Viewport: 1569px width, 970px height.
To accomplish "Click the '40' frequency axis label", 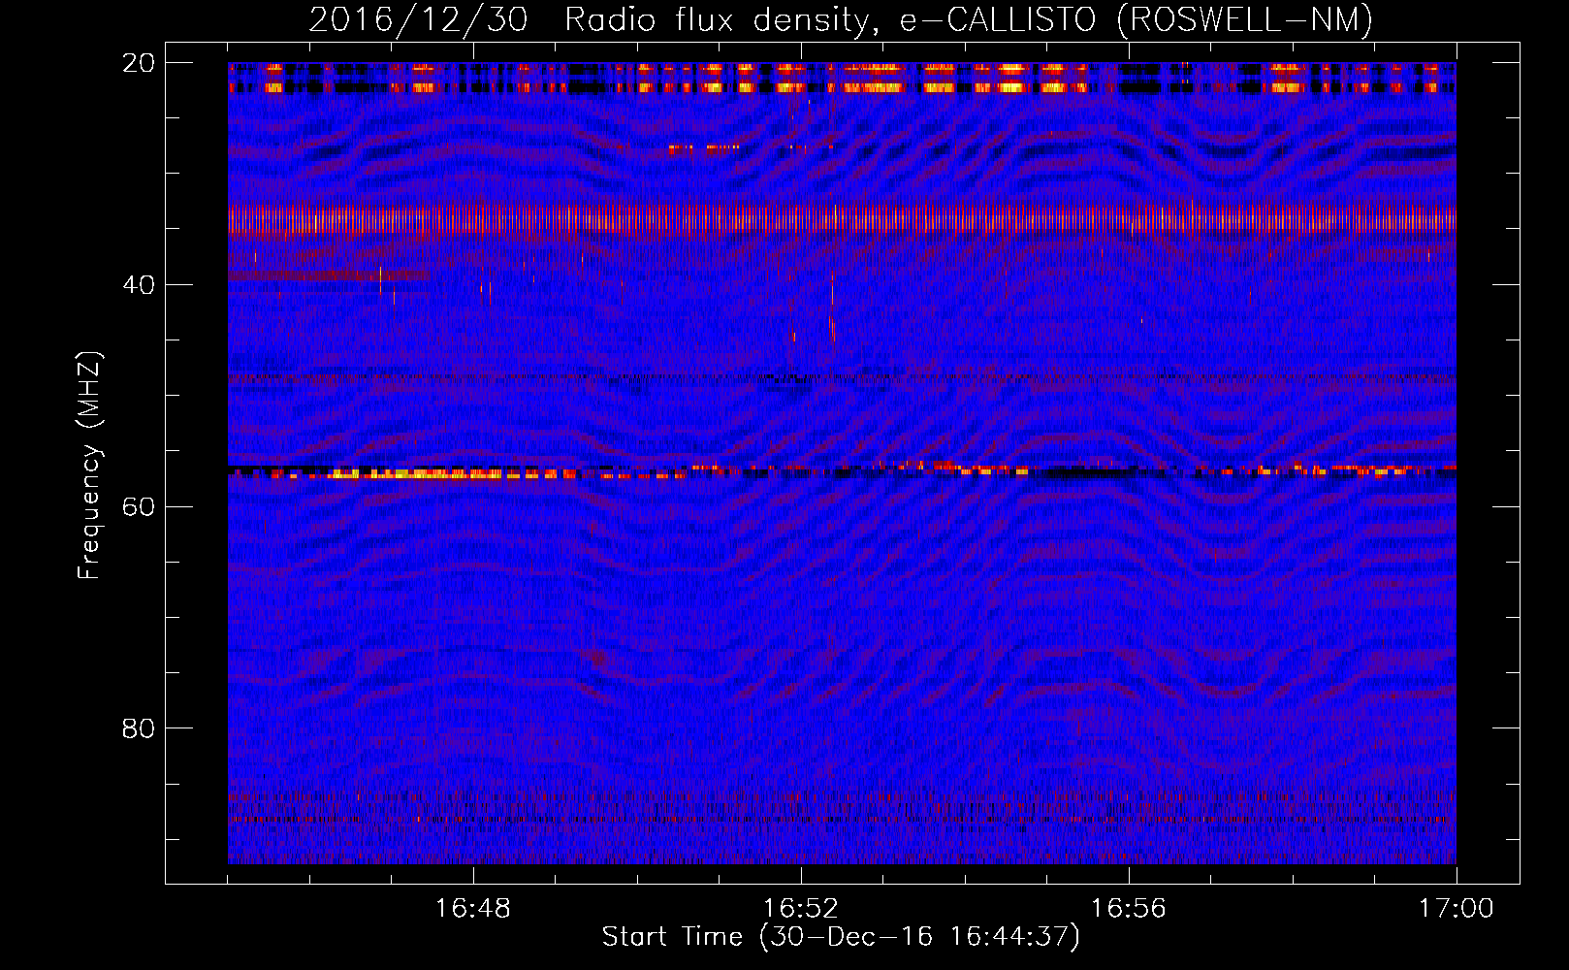I will (139, 285).
